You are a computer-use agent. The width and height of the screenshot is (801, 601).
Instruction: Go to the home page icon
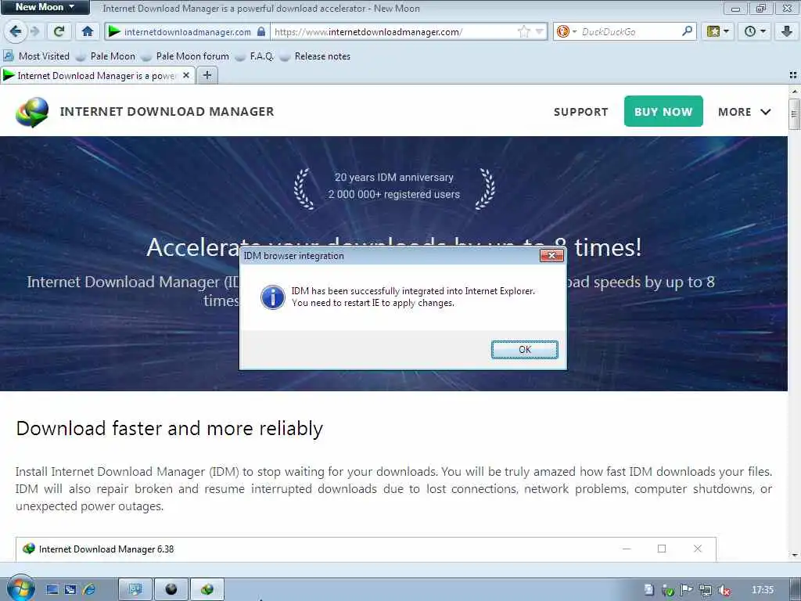pos(88,31)
